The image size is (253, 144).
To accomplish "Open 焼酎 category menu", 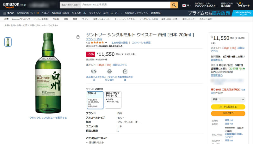I will pos(66,19).
